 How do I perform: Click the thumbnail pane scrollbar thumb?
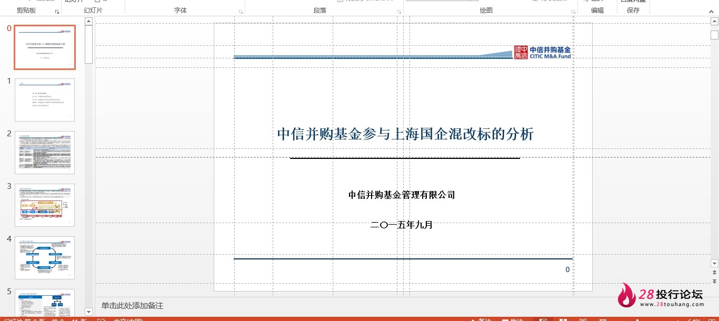[x=88, y=44]
